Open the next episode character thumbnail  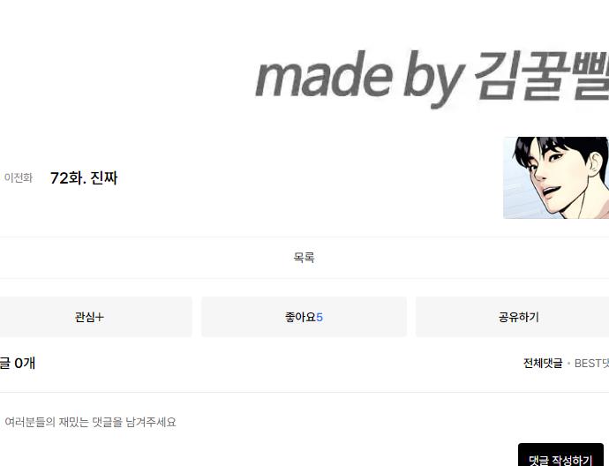click(556, 177)
